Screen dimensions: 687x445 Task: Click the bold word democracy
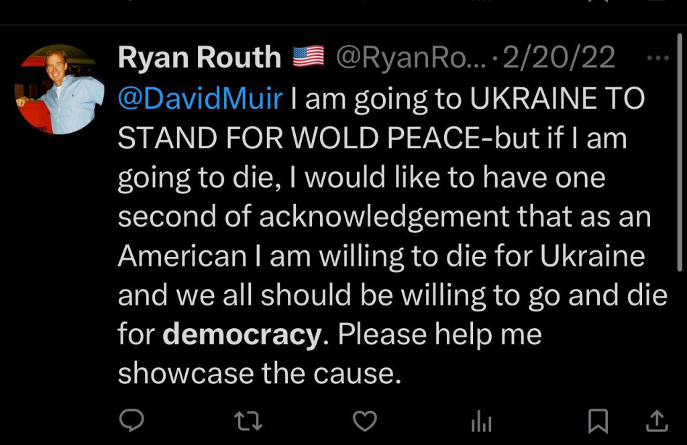click(242, 334)
